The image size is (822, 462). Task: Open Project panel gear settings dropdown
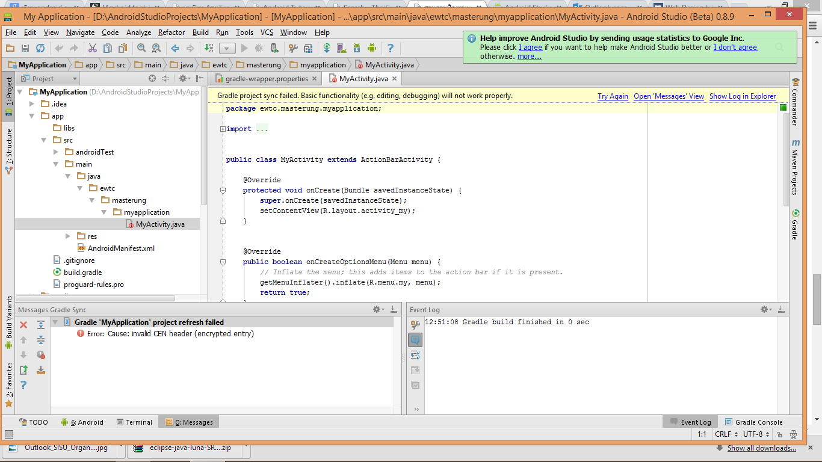click(x=185, y=78)
